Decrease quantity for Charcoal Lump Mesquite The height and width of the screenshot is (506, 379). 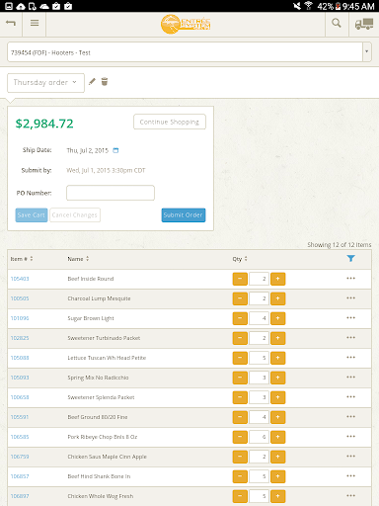pos(240,298)
